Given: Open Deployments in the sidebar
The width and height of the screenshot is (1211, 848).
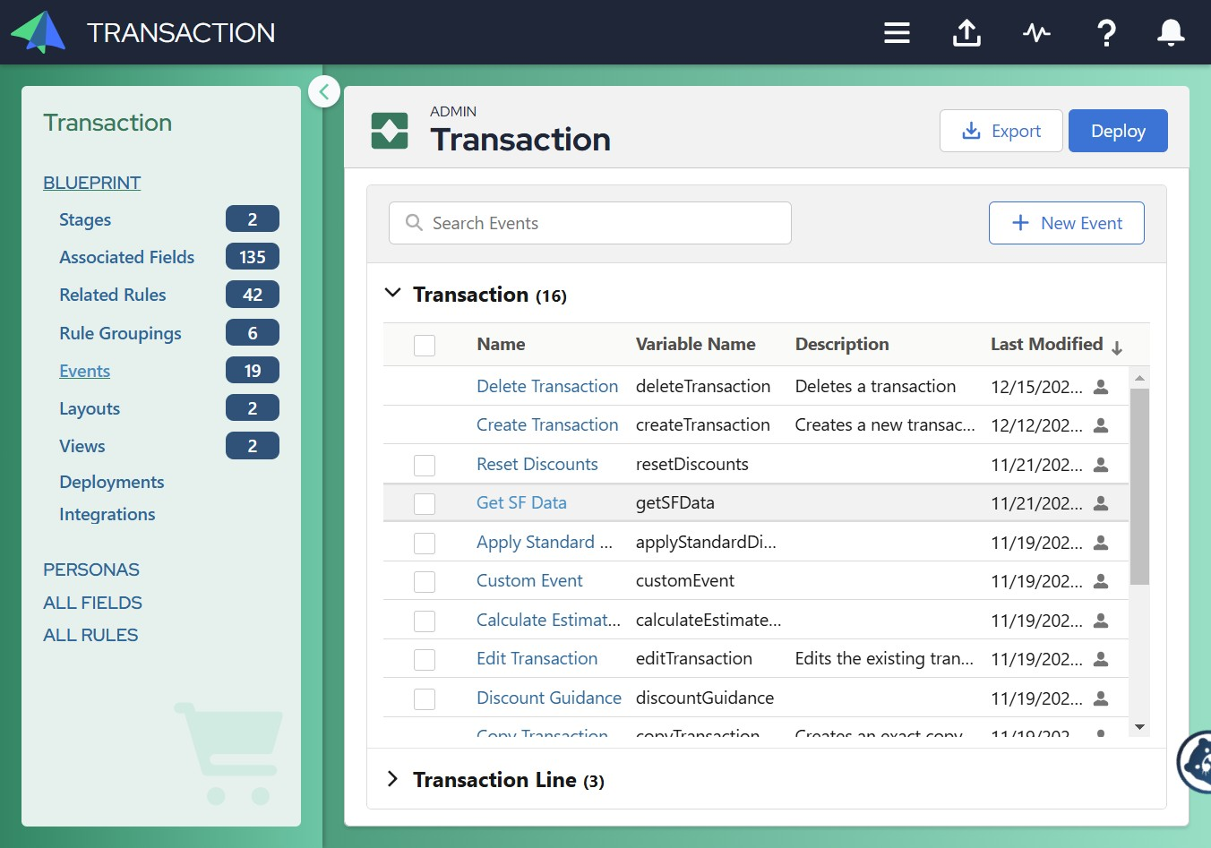Looking at the screenshot, I should (112, 482).
